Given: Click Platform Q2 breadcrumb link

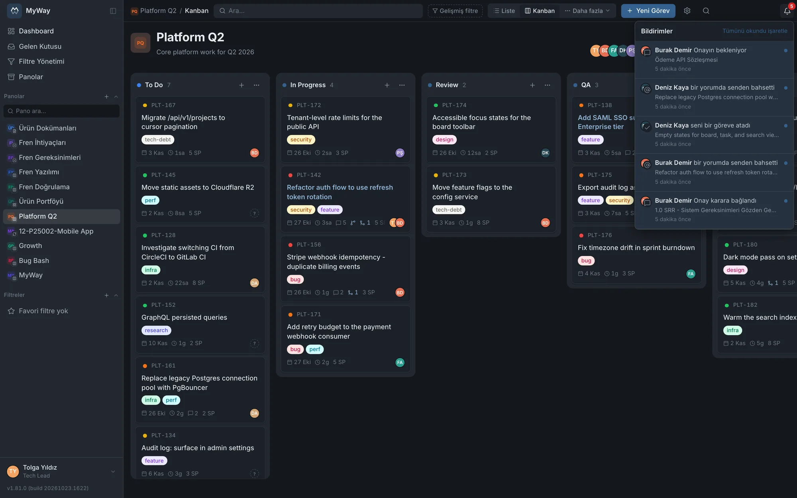Looking at the screenshot, I should point(158,11).
